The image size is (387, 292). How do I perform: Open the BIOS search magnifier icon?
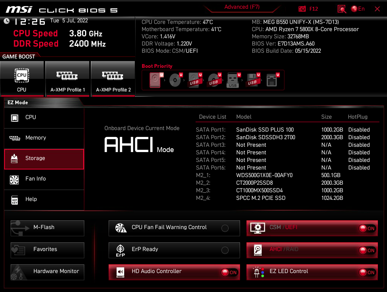pos(341,9)
